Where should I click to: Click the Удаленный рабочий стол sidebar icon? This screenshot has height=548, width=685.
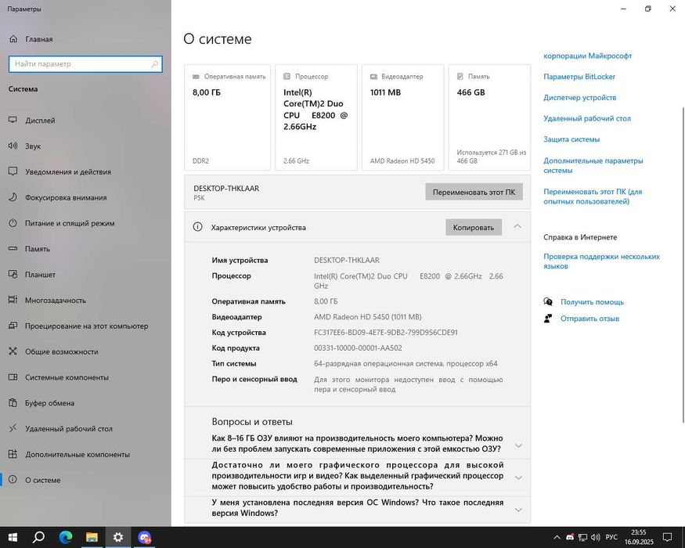13,428
